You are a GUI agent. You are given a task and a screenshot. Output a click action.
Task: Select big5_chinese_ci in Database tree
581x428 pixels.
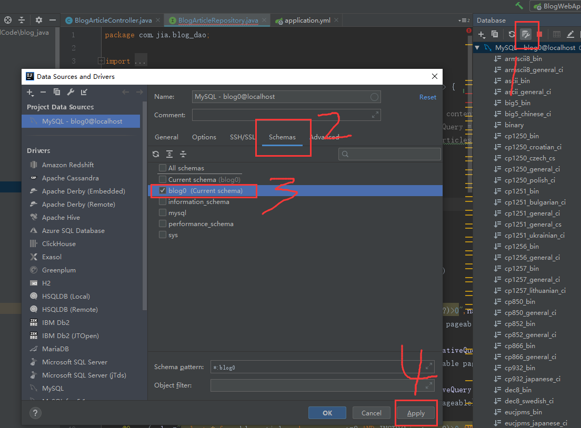[x=528, y=114]
